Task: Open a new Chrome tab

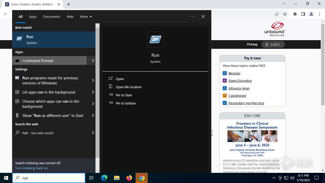Action: pyautogui.click(x=69, y=4)
